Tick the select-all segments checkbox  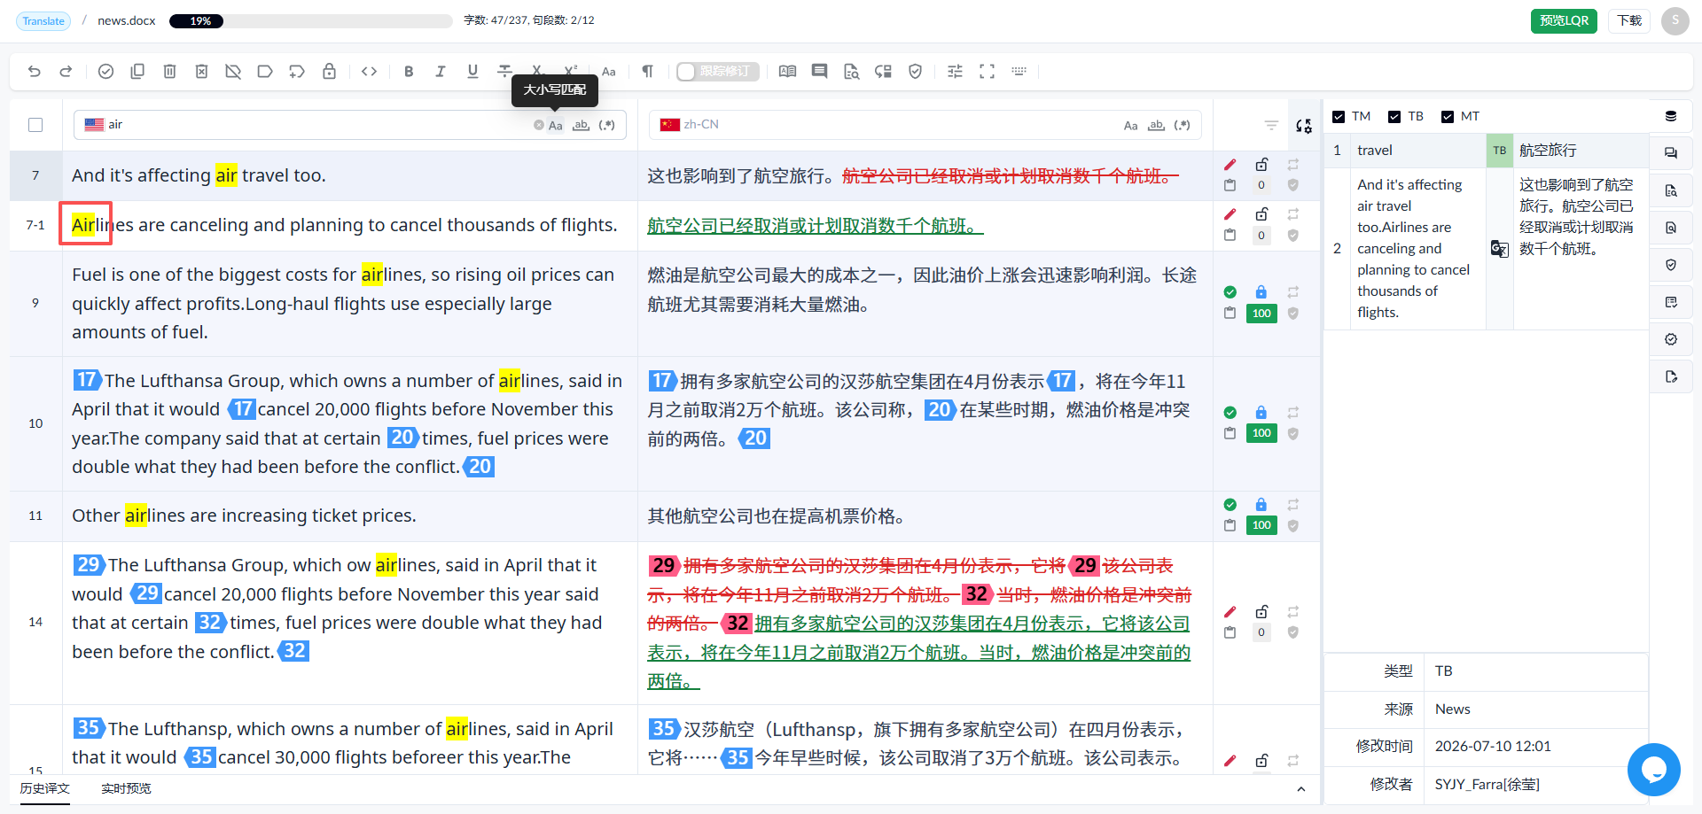(x=35, y=125)
